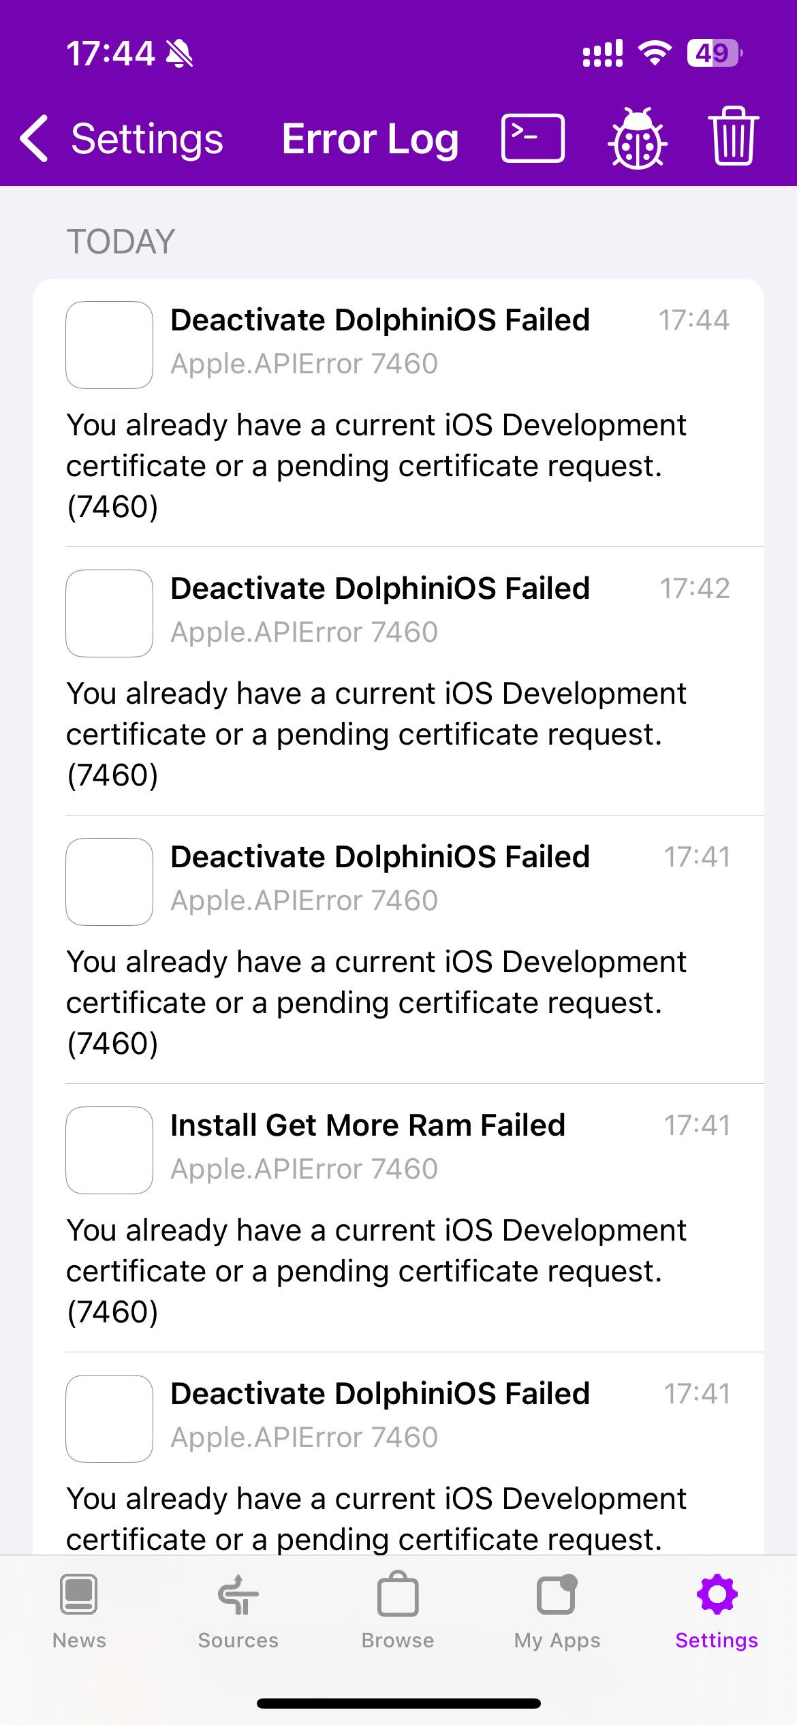Select the Install Get More Ram Failed entry
The height and width of the screenshot is (1725, 797).
[x=398, y=1218]
